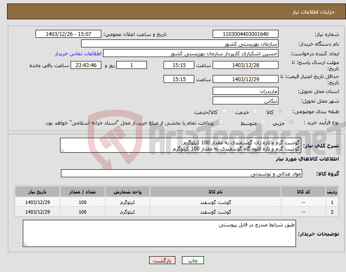Click the کد کالا column header
346x272 pixels.
(x=303, y=192)
